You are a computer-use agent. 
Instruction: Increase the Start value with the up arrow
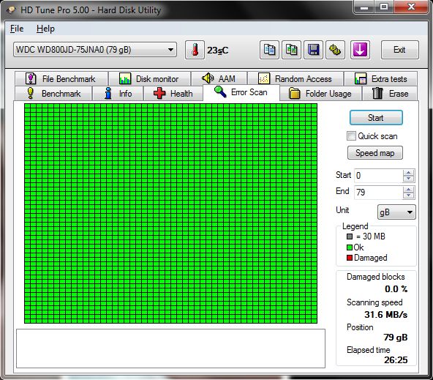(x=408, y=173)
